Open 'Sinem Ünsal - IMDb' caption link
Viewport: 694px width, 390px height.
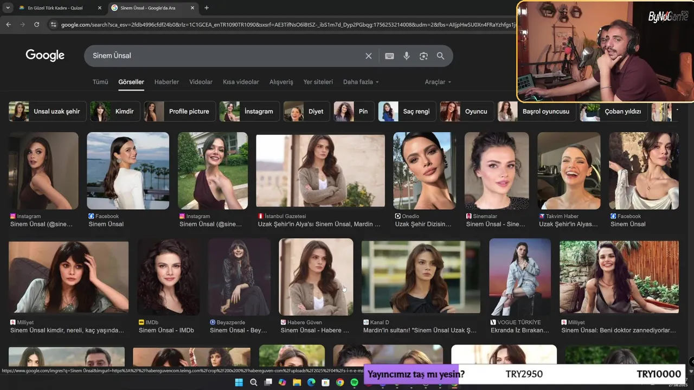coord(166,330)
